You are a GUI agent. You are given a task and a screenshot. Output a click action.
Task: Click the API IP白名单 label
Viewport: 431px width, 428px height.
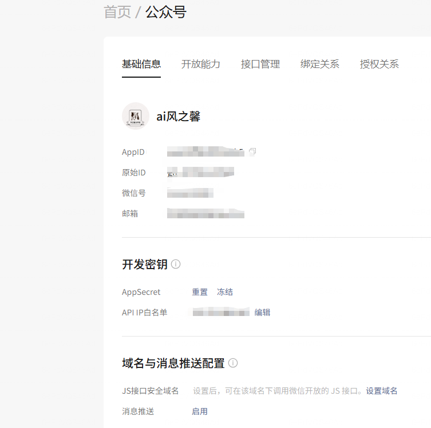pyautogui.click(x=145, y=313)
